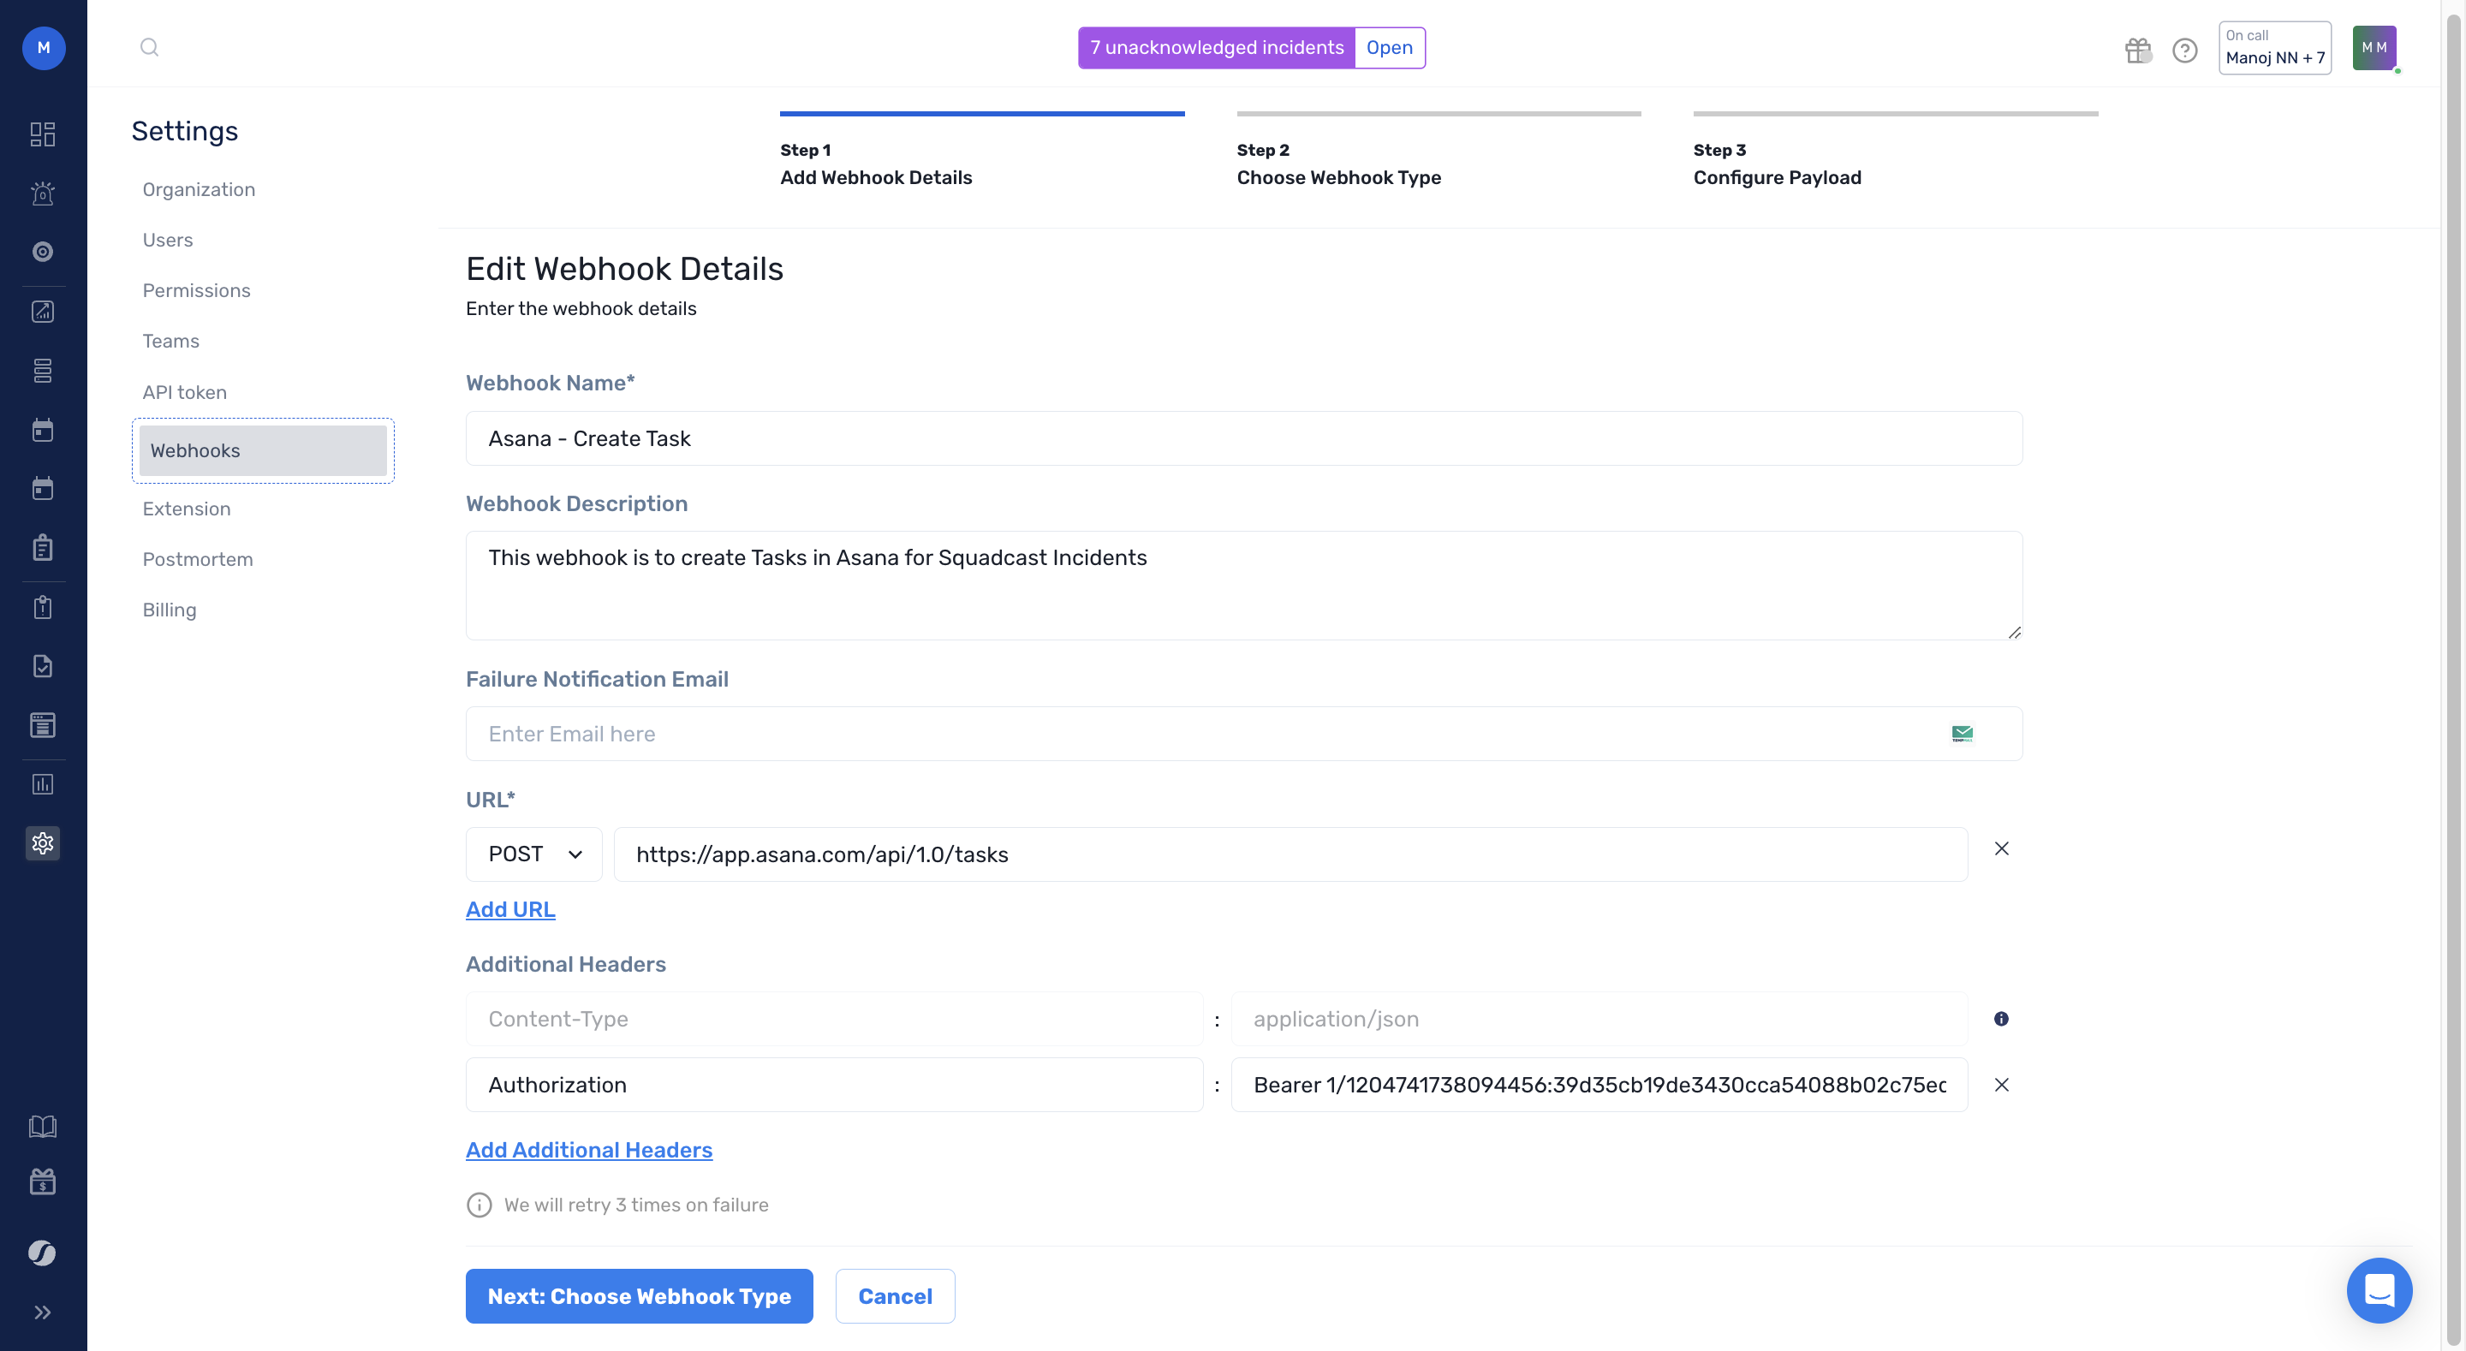The width and height of the screenshot is (2466, 1351).
Task: Expand the POST method dropdown
Action: pyautogui.click(x=534, y=854)
